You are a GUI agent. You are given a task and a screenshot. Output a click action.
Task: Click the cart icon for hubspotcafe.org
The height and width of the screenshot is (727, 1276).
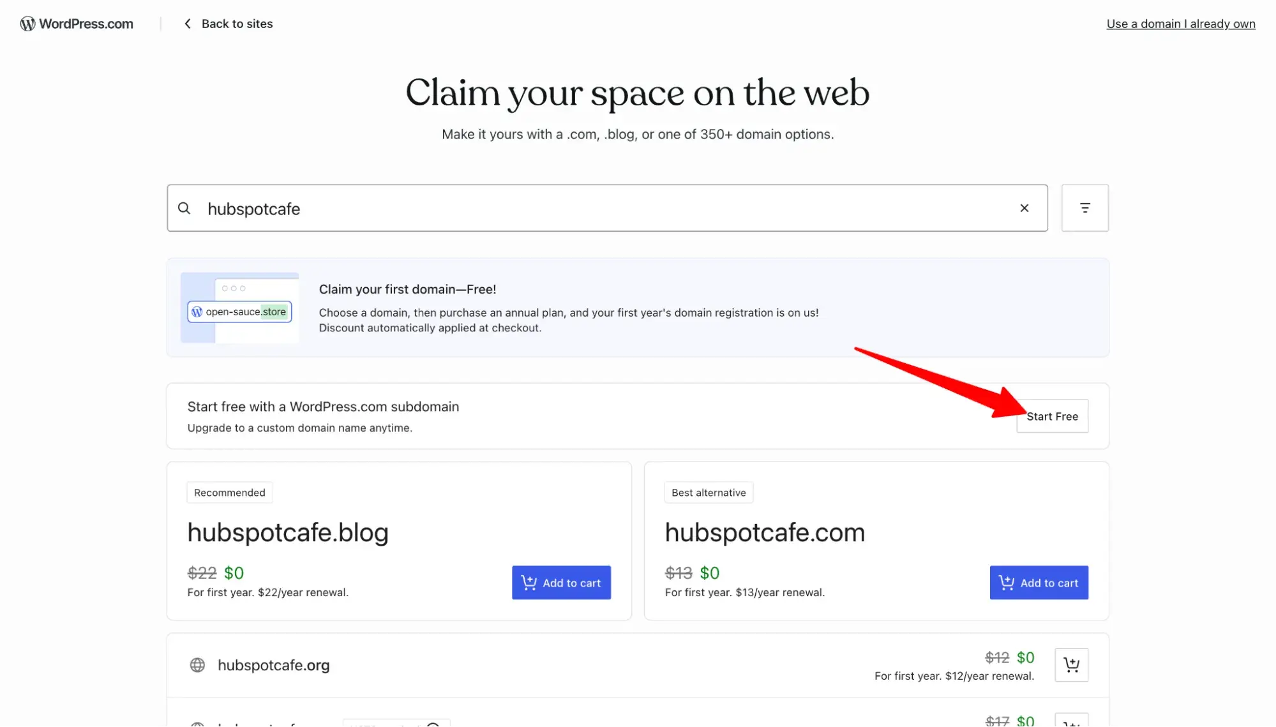[1072, 664]
